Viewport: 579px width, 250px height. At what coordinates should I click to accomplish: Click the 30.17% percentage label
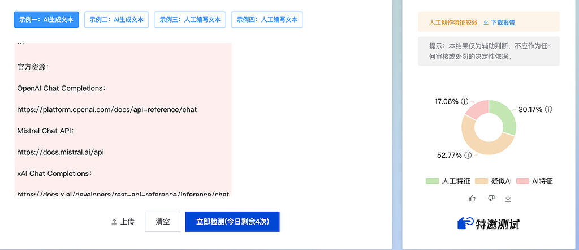pos(530,110)
